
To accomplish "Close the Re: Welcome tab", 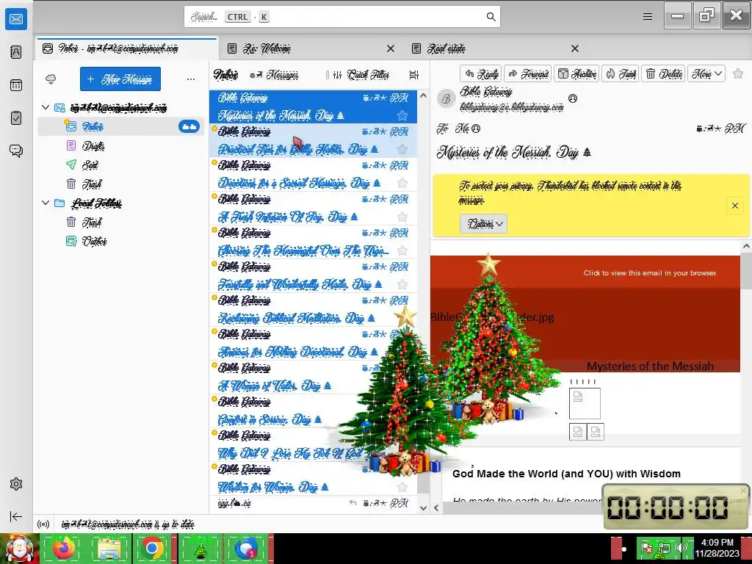I will (391, 48).
